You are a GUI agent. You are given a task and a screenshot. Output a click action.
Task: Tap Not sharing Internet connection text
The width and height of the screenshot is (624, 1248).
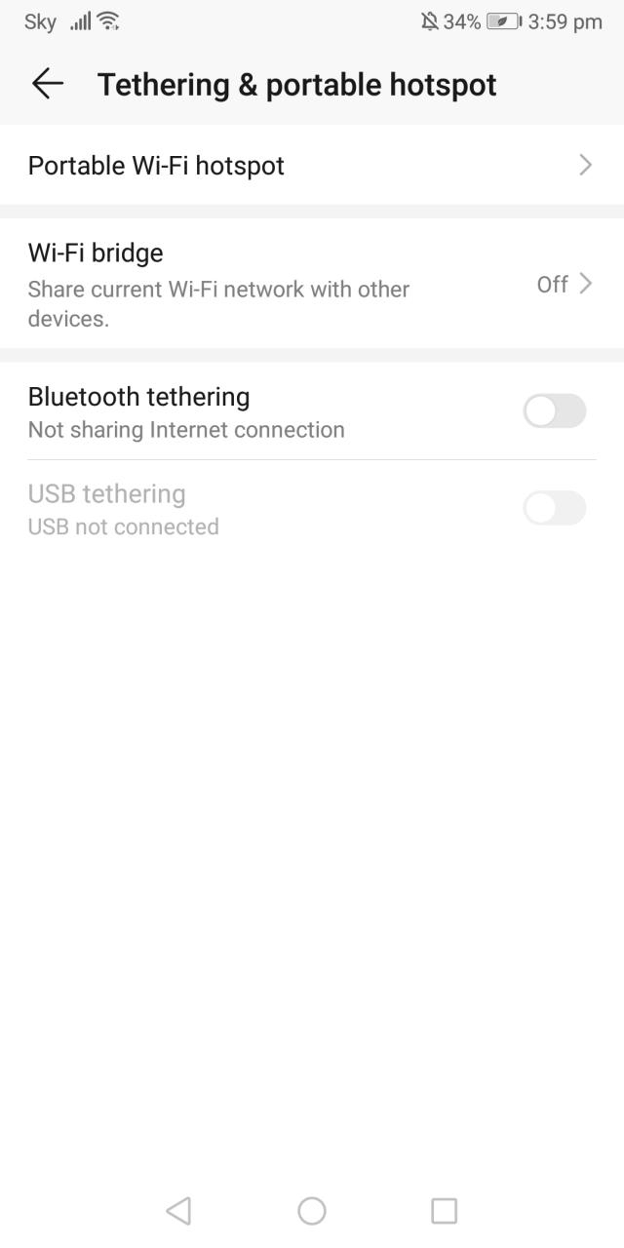point(186,430)
